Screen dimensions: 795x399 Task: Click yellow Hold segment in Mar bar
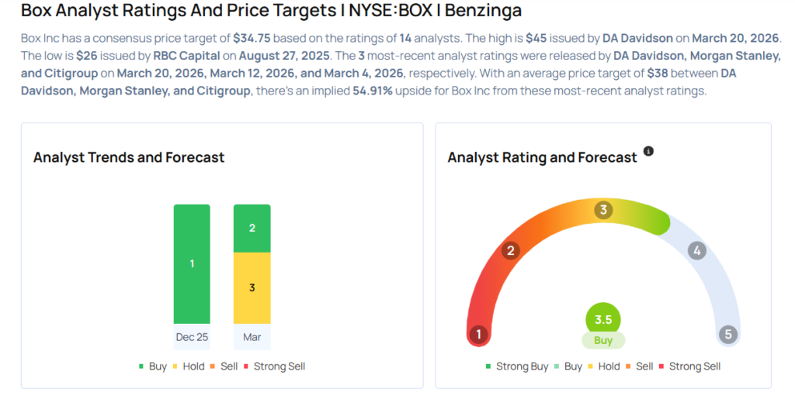coord(252,287)
